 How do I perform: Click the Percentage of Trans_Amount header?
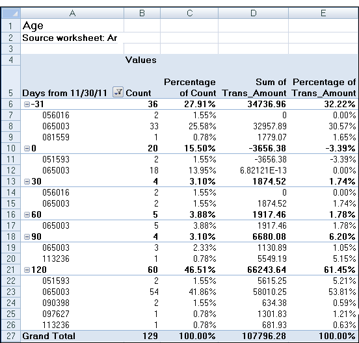tap(324, 88)
